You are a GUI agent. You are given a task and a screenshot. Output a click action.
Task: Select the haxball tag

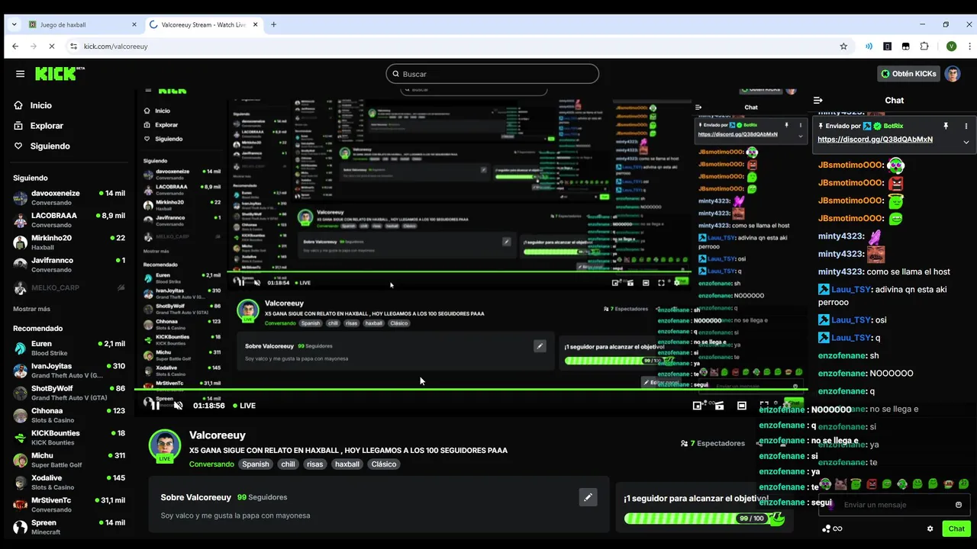(x=347, y=464)
